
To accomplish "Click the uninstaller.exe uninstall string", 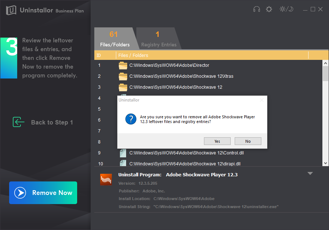I will tap(216, 207).
